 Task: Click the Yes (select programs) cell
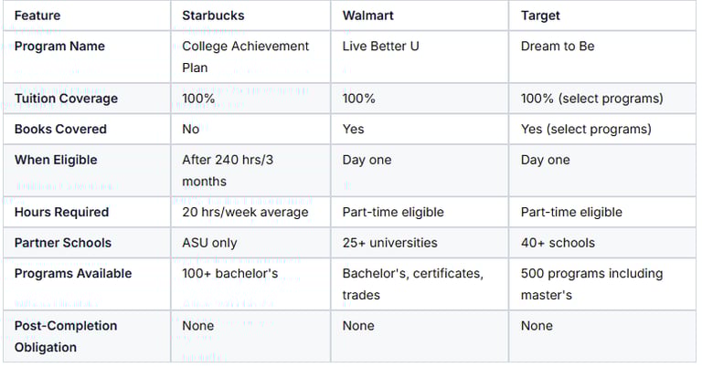[x=586, y=130]
